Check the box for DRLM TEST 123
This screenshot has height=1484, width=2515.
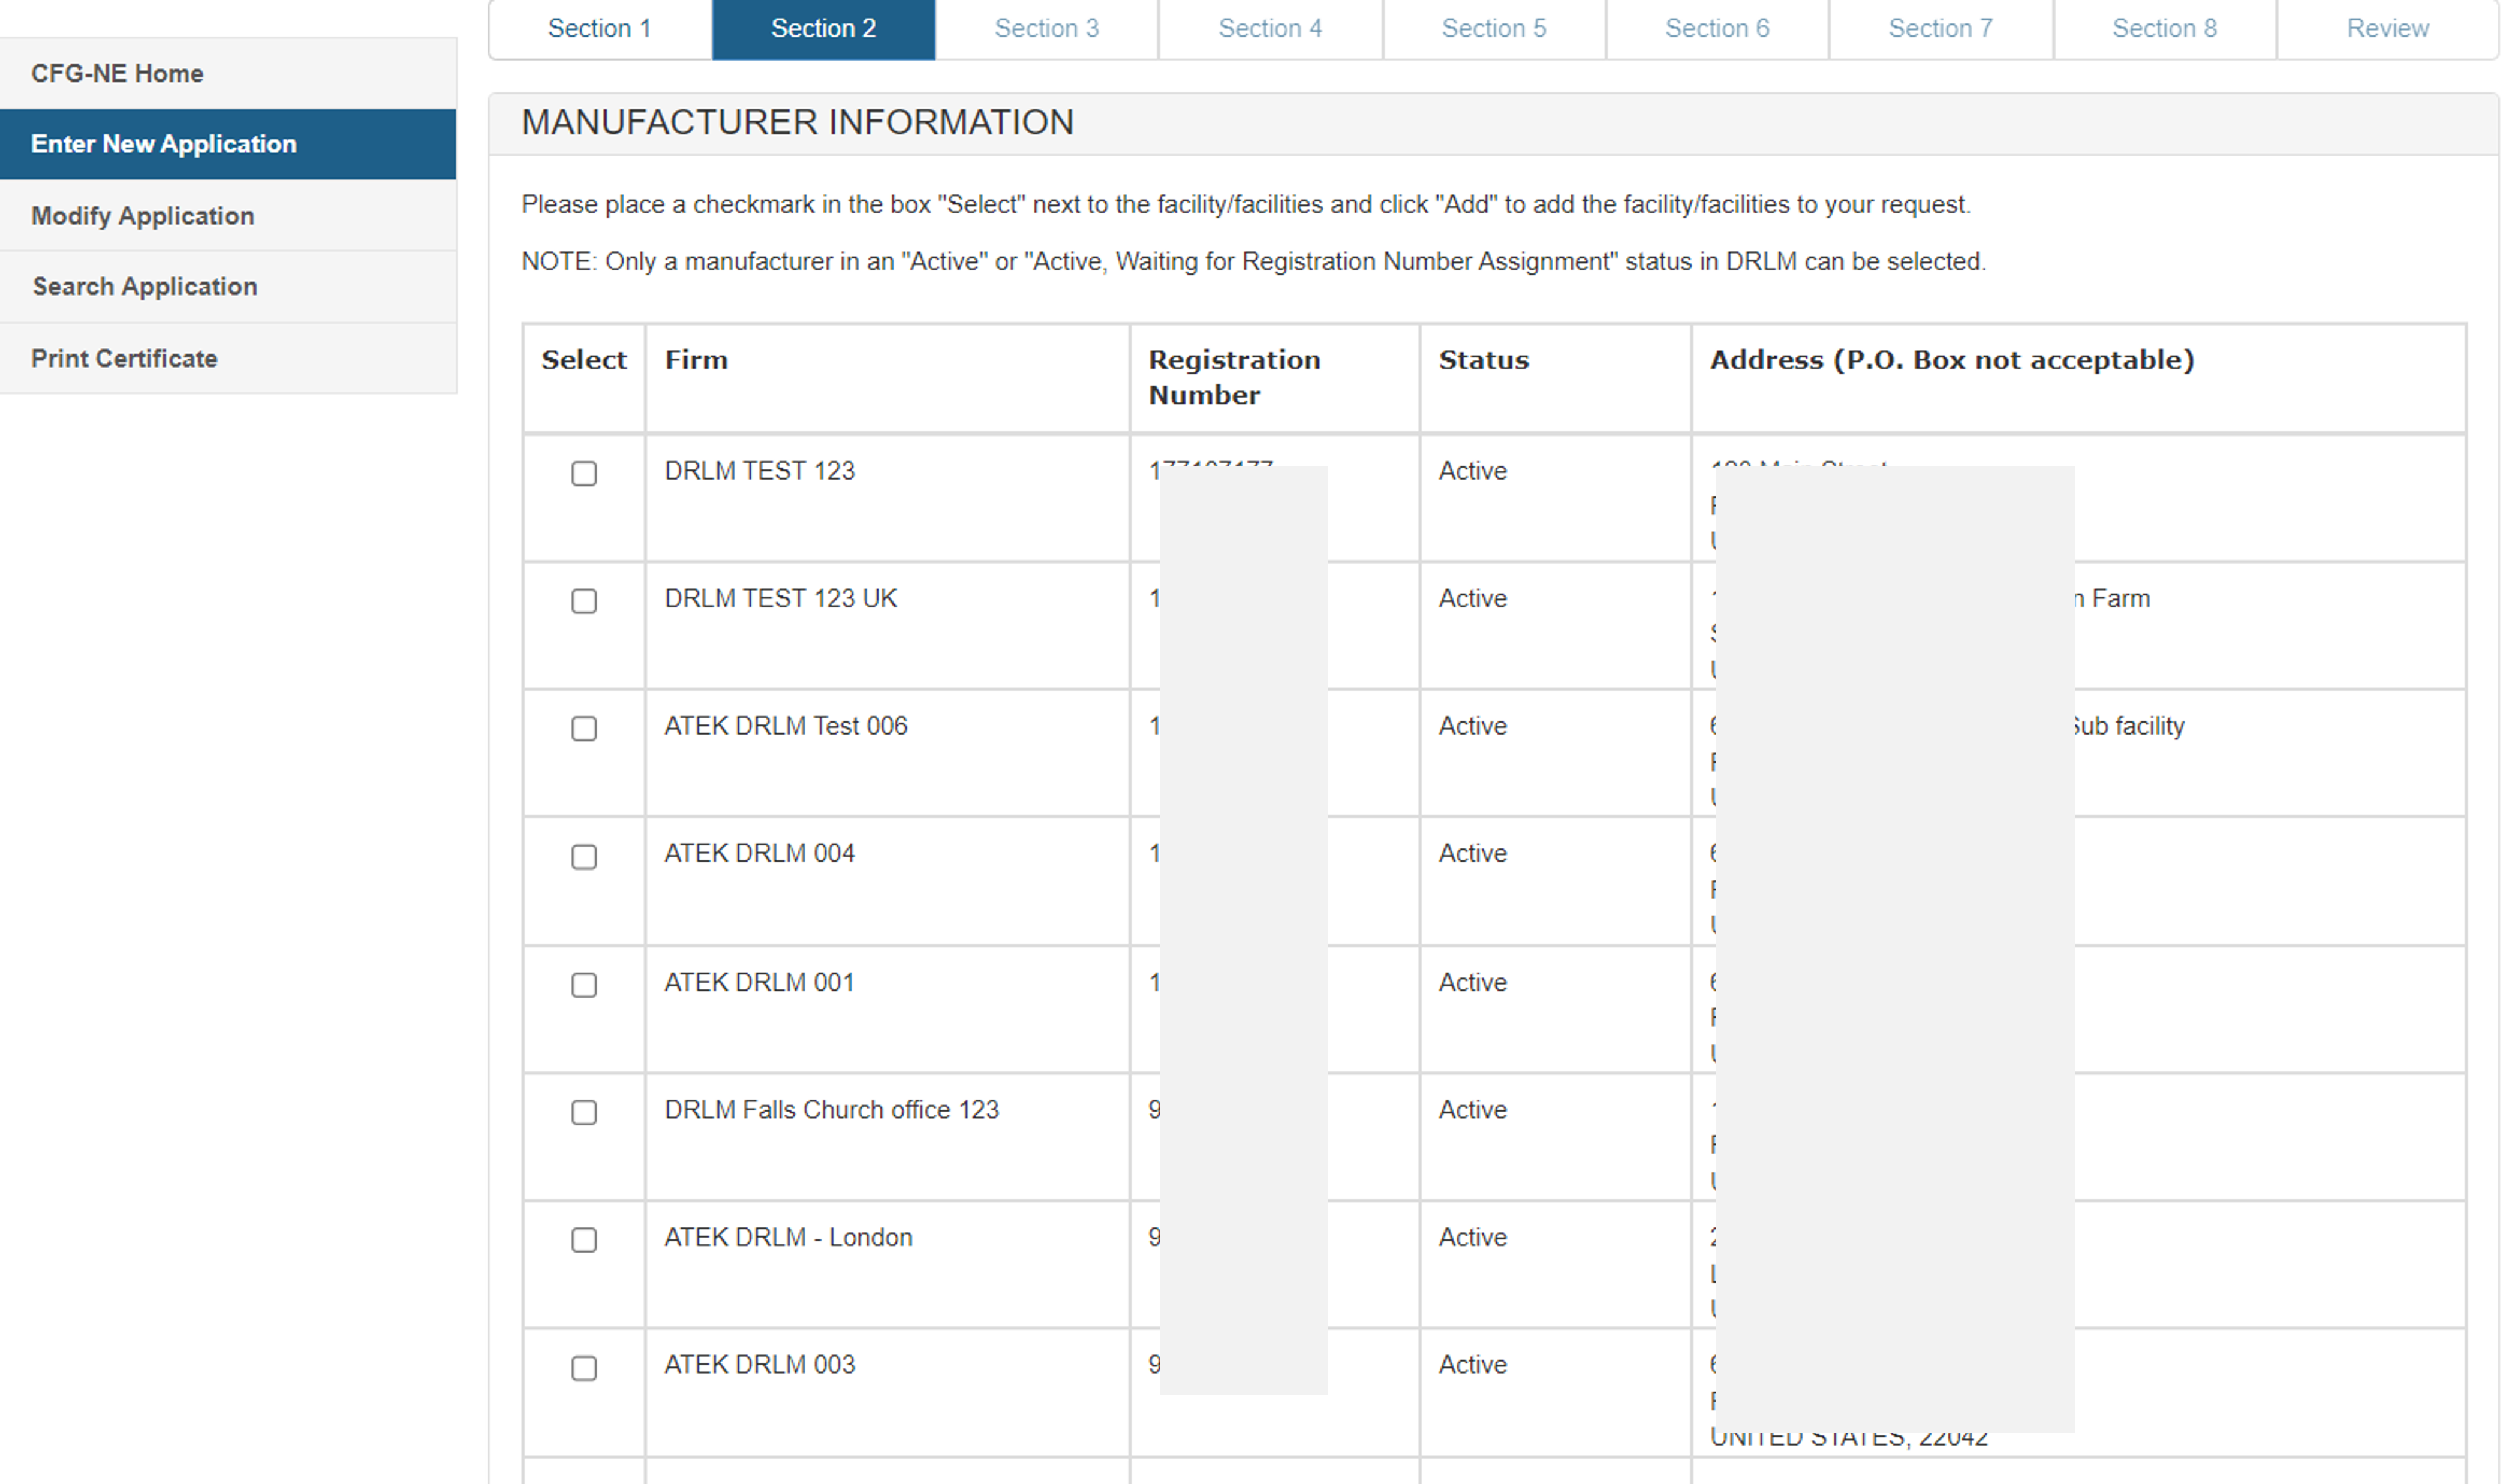pos(584,473)
